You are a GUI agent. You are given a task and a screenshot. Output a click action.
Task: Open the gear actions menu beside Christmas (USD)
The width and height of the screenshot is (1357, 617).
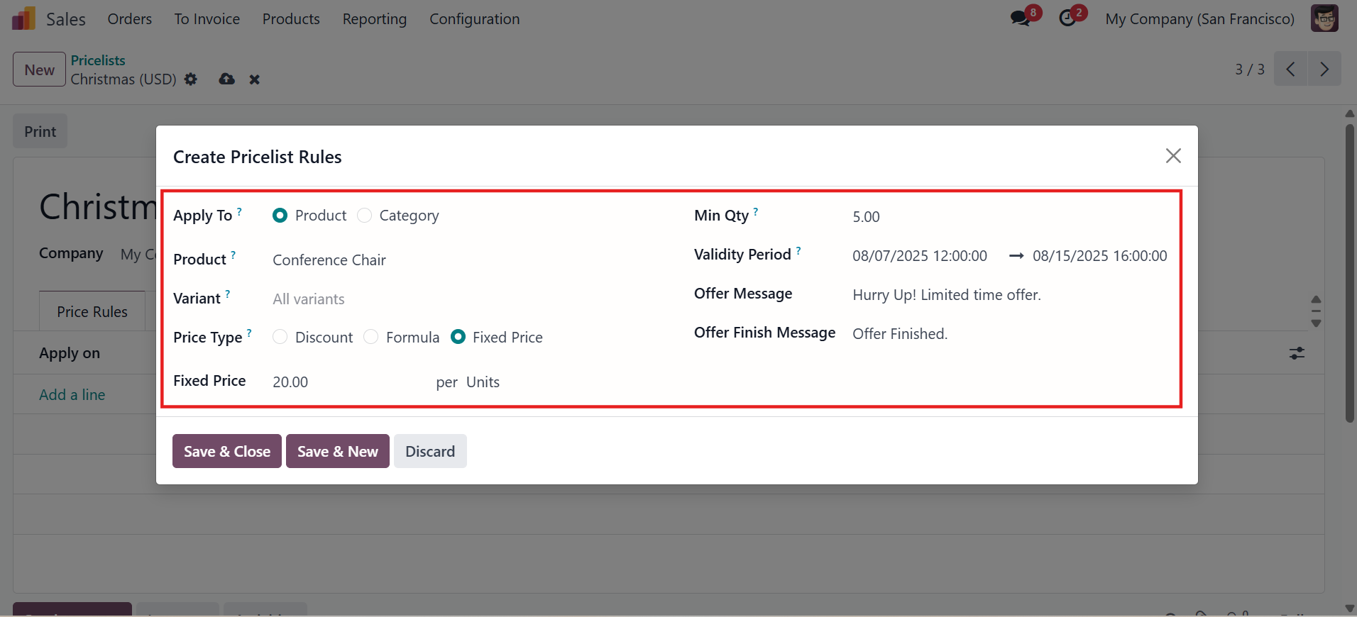coord(191,79)
